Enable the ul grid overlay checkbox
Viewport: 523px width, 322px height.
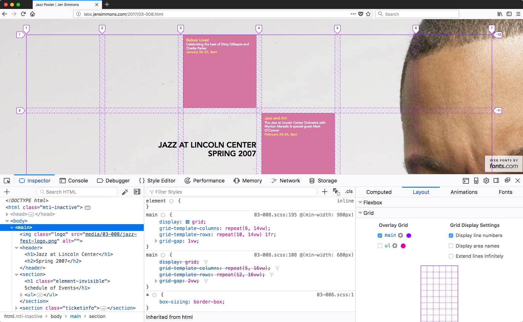pyautogui.click(x=380, y=246)
